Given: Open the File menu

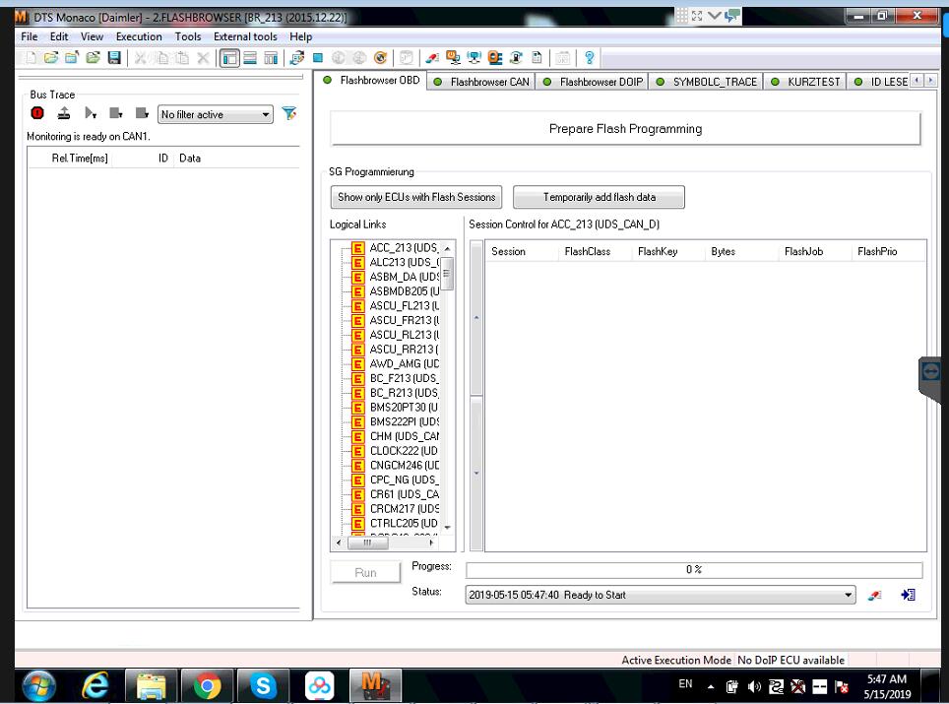Looking at the screenshot, I should pos(30,36).
